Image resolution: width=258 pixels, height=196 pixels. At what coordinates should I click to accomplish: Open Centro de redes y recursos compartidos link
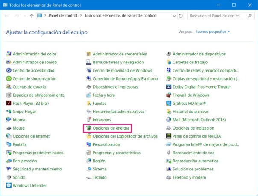[x=205, y=70]
